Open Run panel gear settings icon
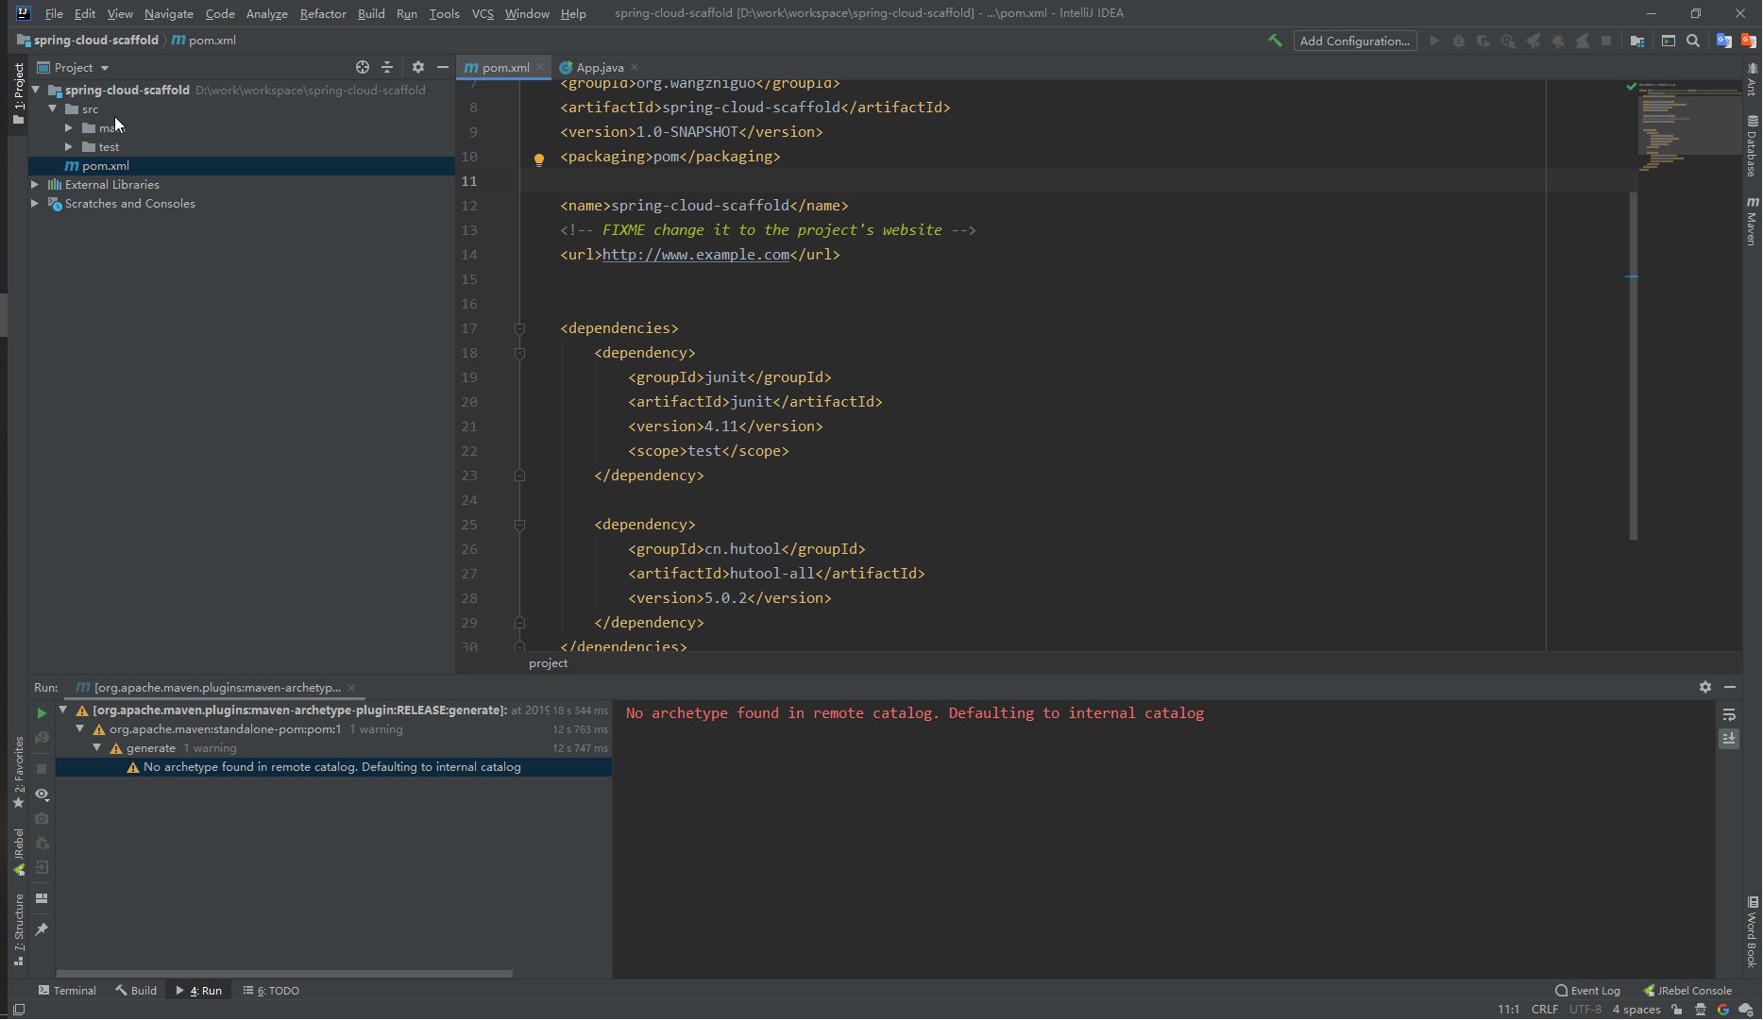Screen dimensions: 1763x1020 tap(1705, 687)
